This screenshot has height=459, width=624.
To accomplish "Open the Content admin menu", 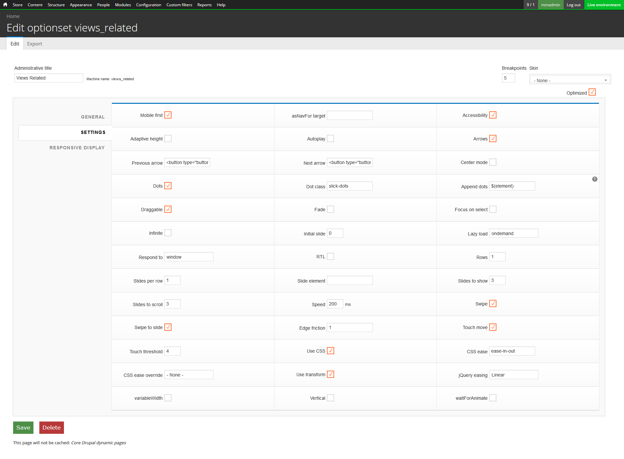I will point(35,5).
